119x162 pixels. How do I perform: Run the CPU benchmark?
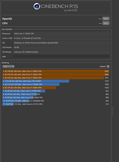point(106,23)
